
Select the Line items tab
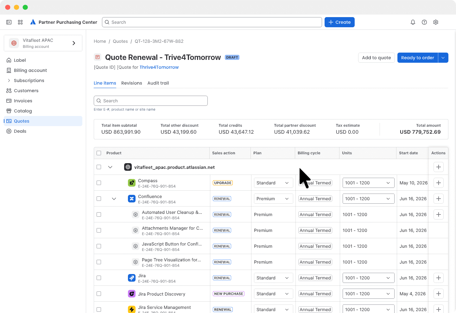point(105,83)
